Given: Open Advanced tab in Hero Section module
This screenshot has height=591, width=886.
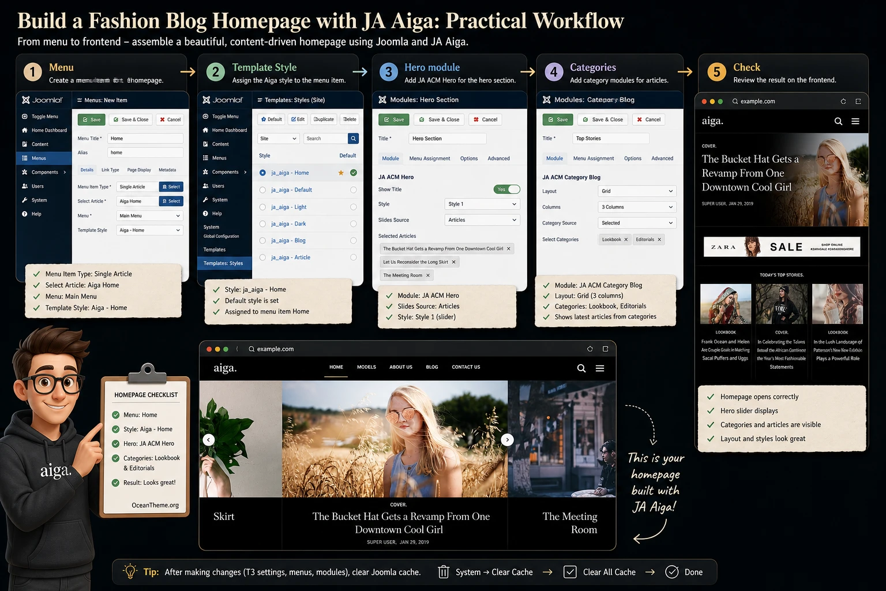Looking at the screenshot, I should click(x=498, y=158).
